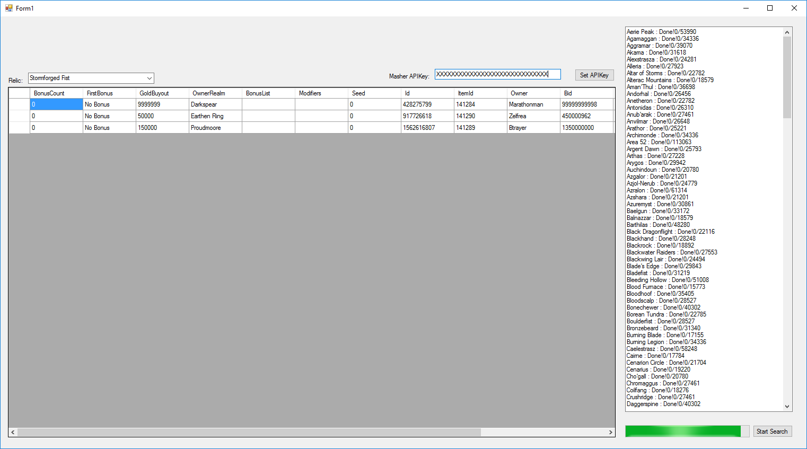Viewport: 807px width, 449px height.
Task: Sort by the GoldBuyout column header
Action: [x=162, y=93]
